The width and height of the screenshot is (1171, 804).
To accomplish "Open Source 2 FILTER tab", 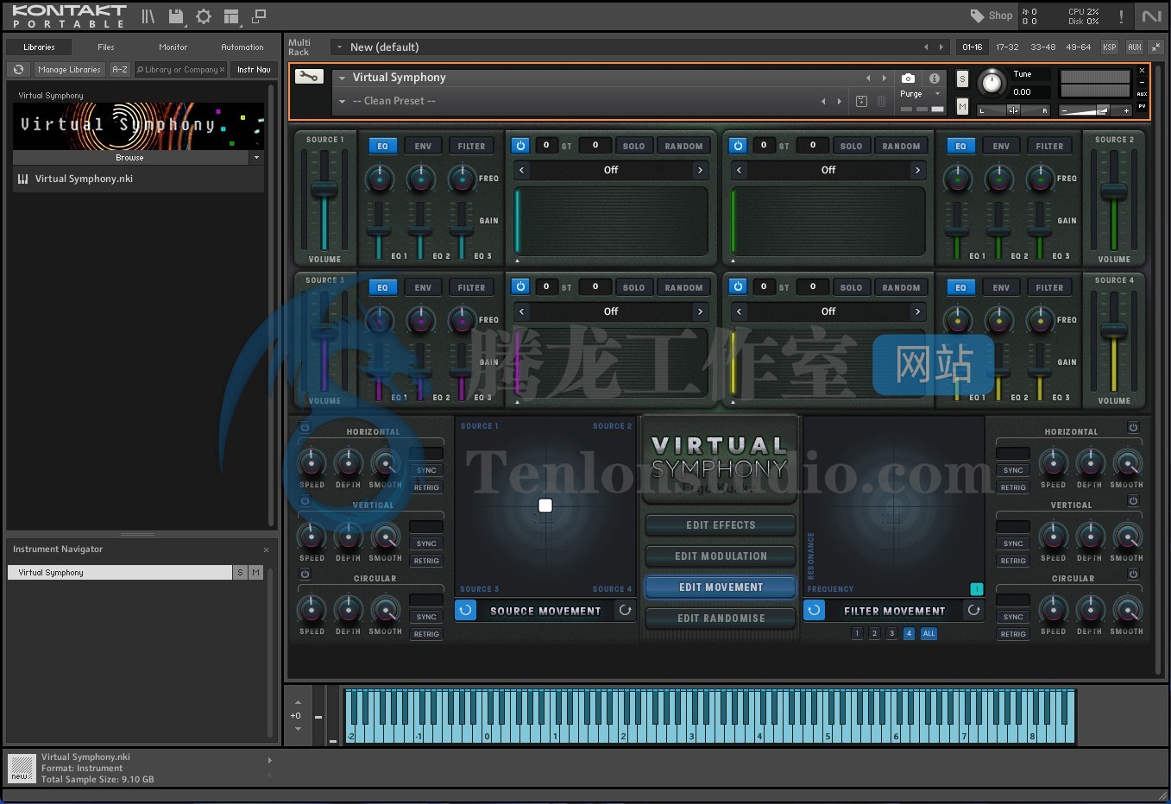I will (x=1049, y=146).
